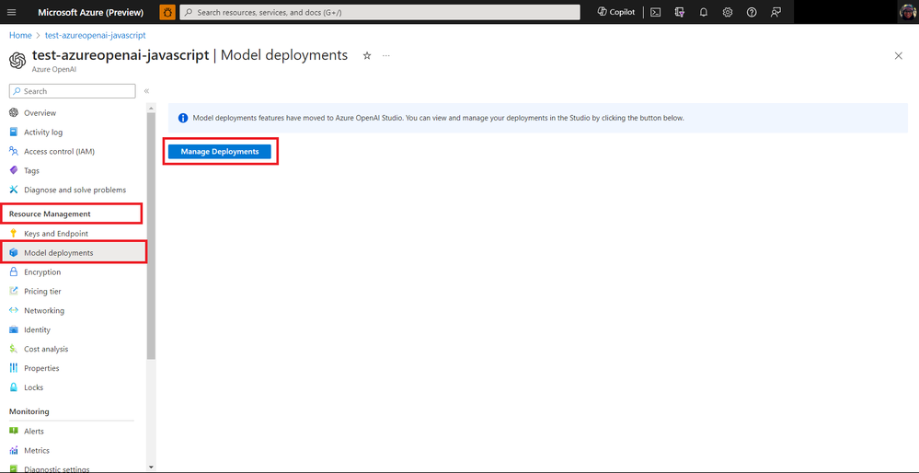The image size is (919, 473).
Task: Open Overview in the sidebar
Action: tap(40, 113)
